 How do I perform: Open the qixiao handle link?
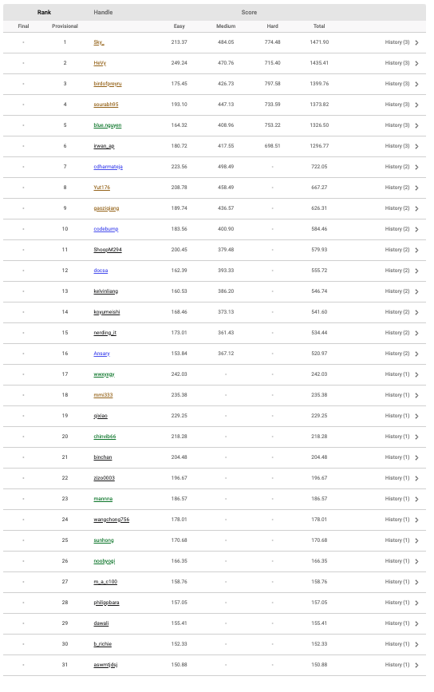click(x=101, y=416)
